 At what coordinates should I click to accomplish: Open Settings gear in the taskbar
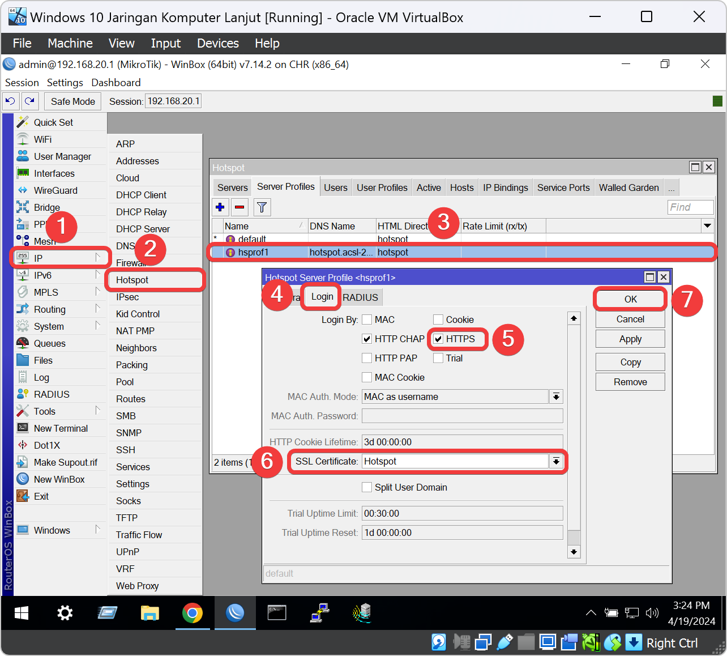point(65,613)
